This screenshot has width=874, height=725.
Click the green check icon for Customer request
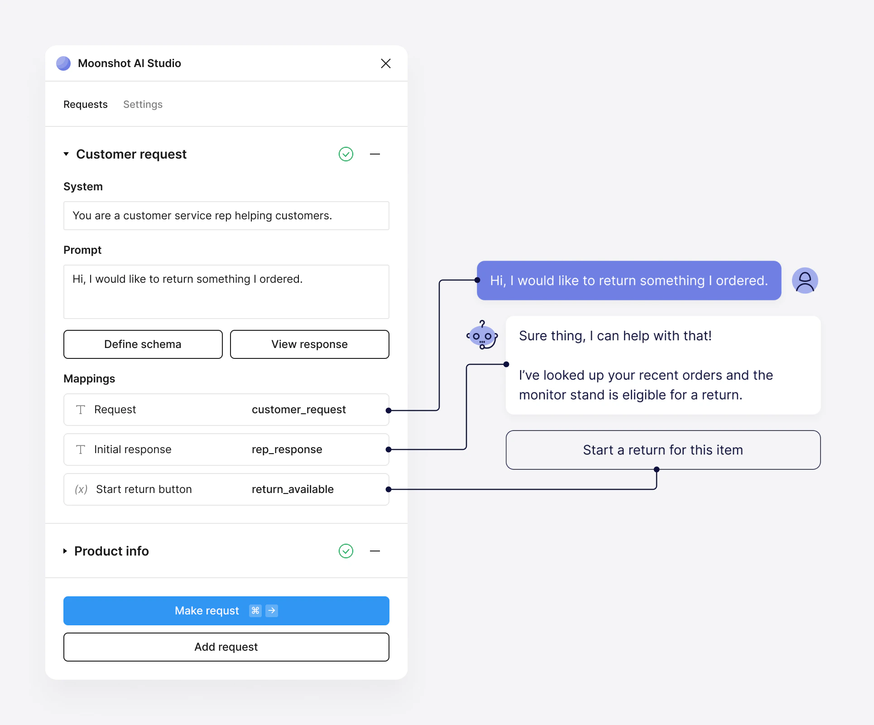click(346, 154)
